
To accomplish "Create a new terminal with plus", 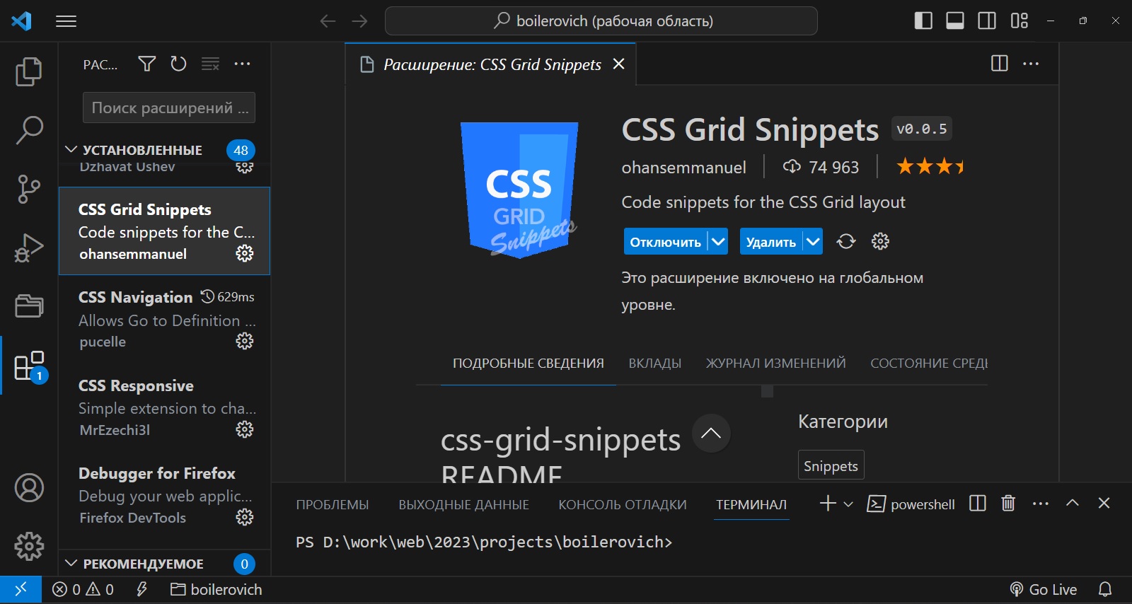I will click(x=828, y=504).
